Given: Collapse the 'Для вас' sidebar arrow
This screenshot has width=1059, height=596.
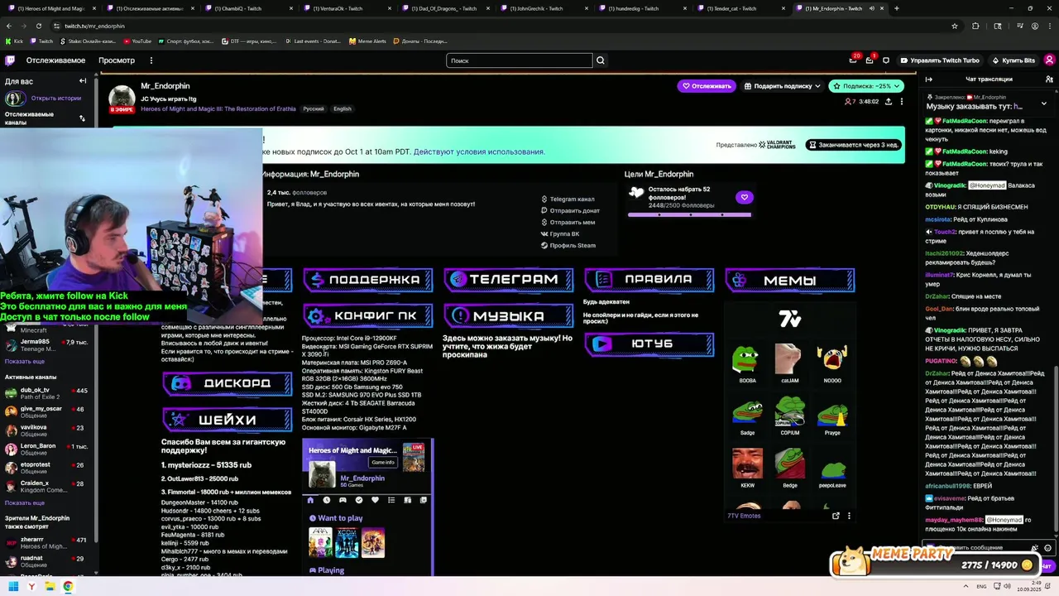Looking at the screenshot, I should [x=83, y=81].
